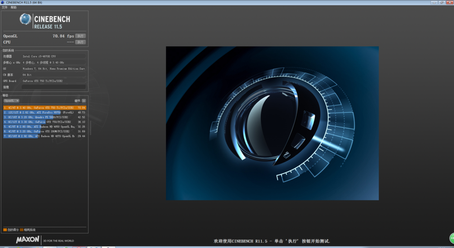This screenshot has height=248, width=454.
Task: Click the Cinebench title bar app icon
Action: pos(3,2)
